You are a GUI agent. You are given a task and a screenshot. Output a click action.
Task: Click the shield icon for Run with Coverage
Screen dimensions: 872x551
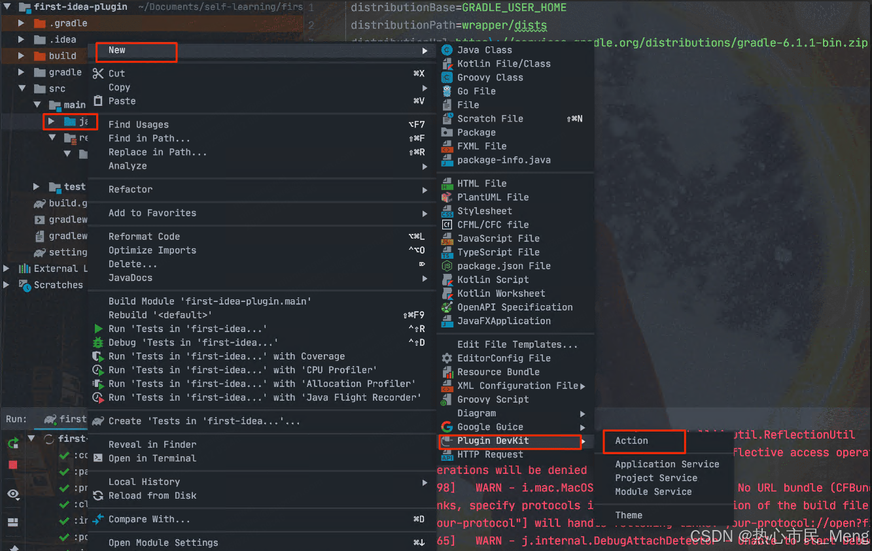point(98,356)
